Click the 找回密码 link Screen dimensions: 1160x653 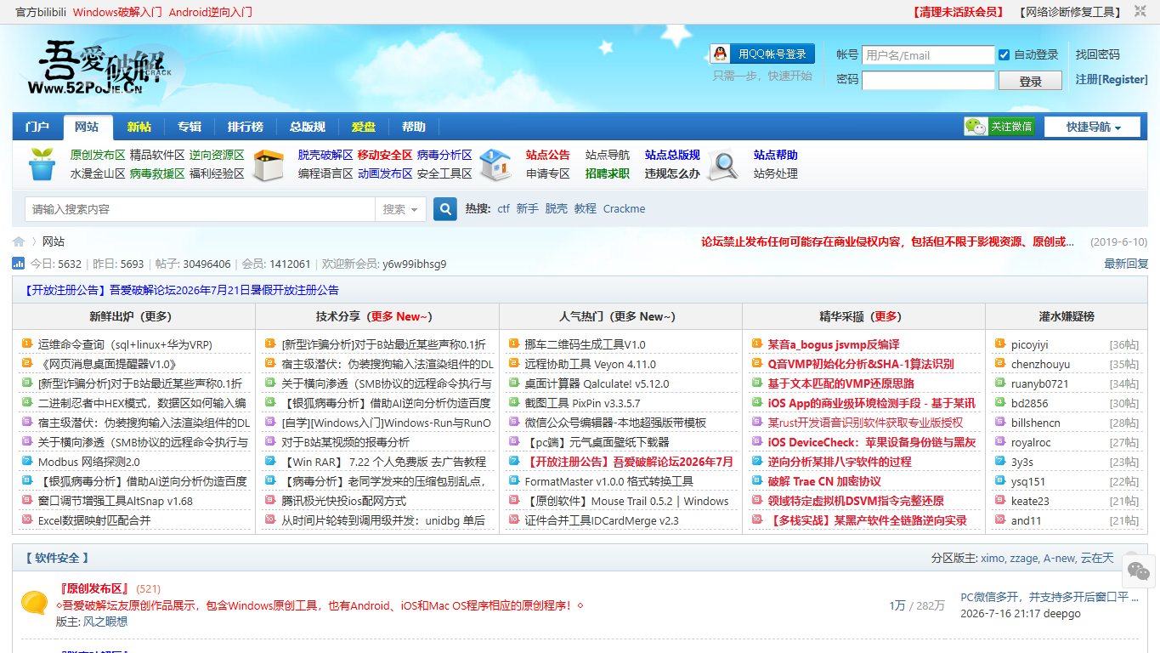tap(1098, 54)
